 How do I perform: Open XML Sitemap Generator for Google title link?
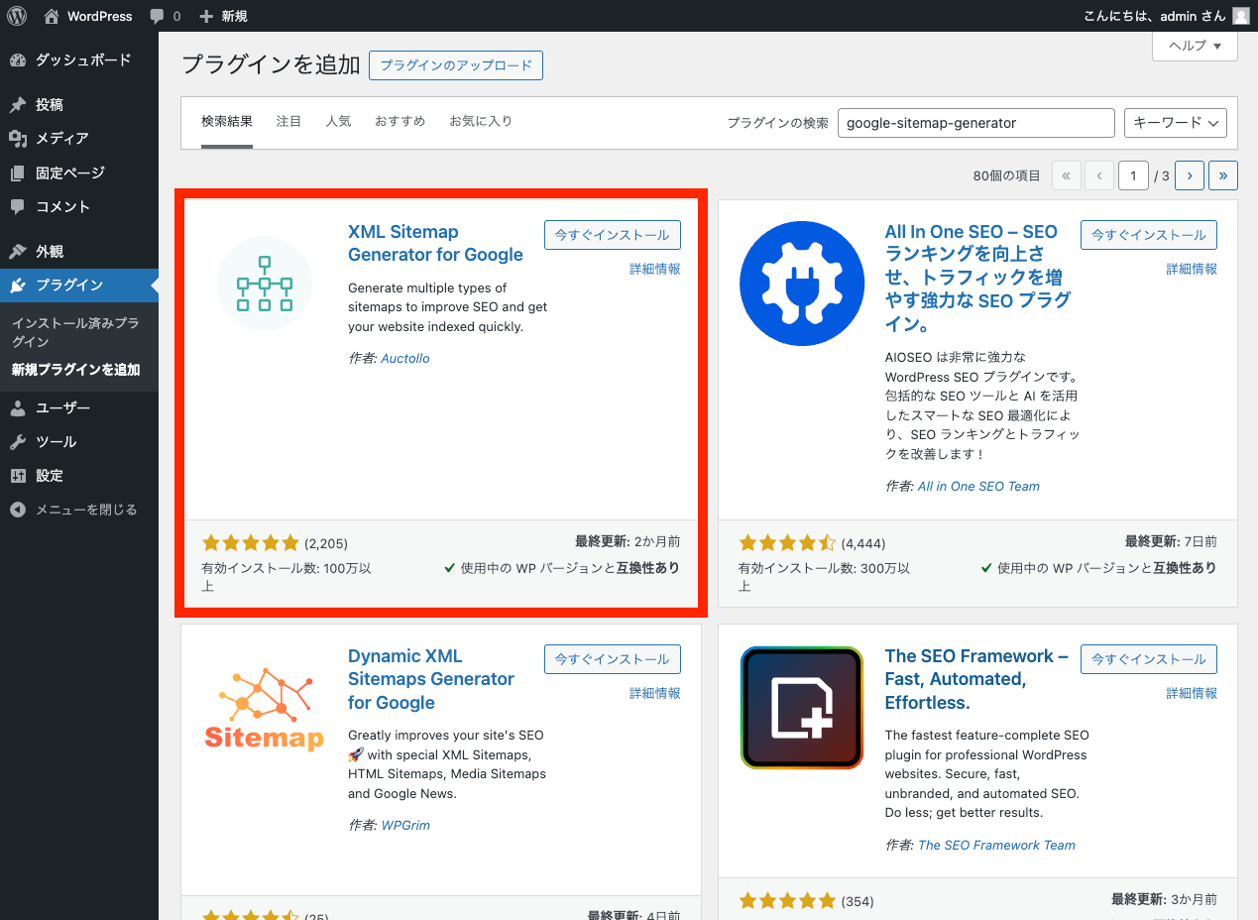pos(435,243)
